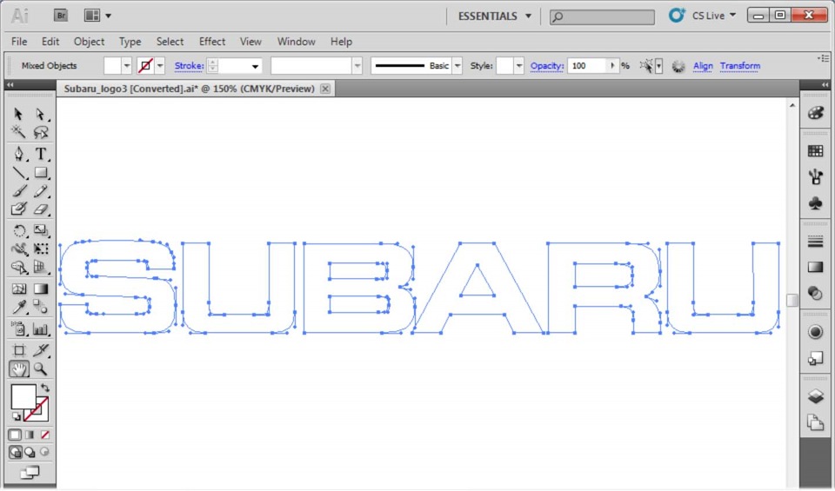
Task: Select the Direct Selection tool
Action: tap(41, 114)
